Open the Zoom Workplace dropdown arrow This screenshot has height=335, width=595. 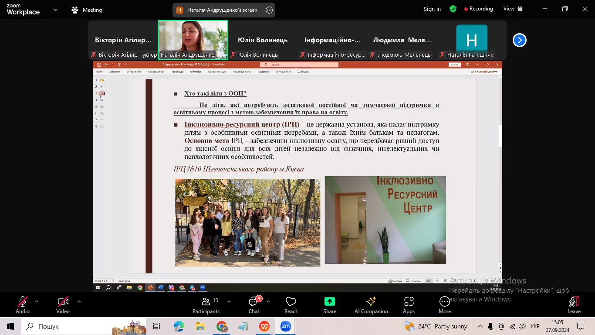(x=55, y=10)
